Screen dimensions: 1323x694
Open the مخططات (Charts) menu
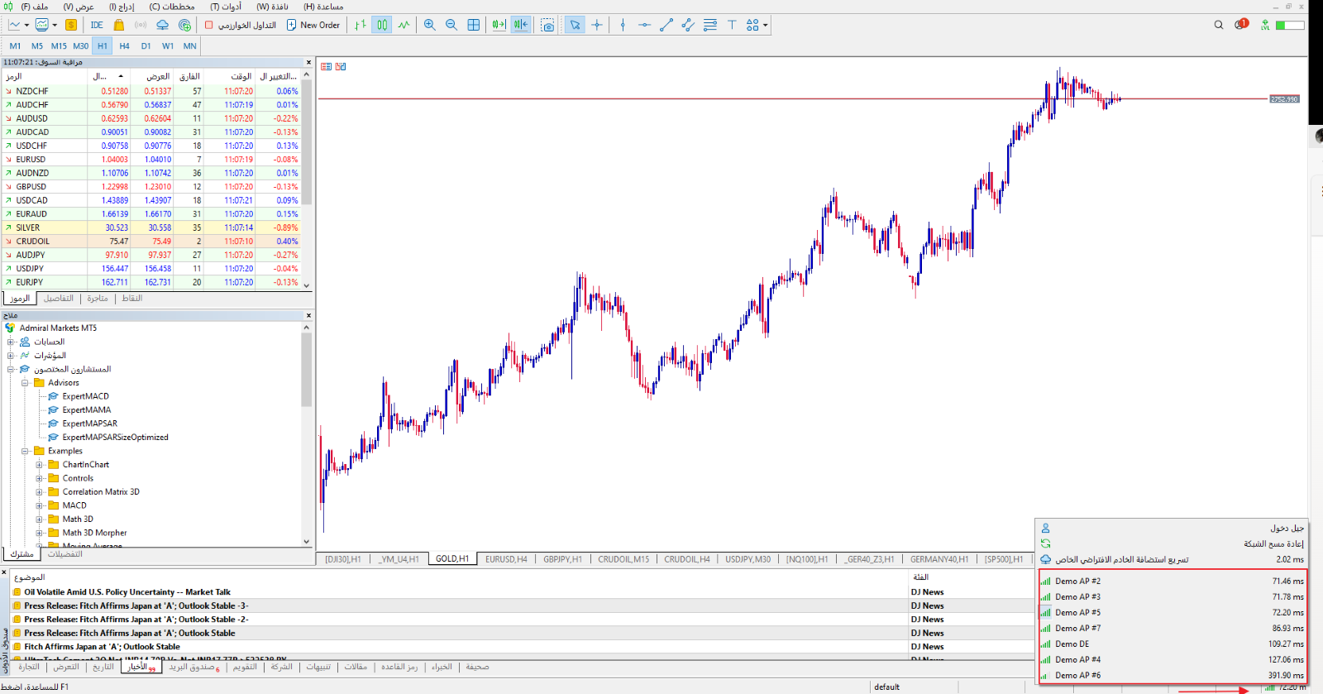pyautogui.click(x=172, y=7)
